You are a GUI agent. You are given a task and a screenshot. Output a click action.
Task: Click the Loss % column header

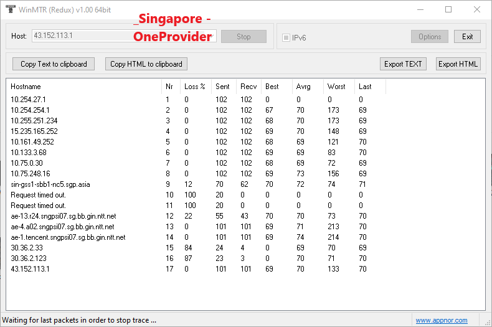pyautogui.click(x=196, y=87)
